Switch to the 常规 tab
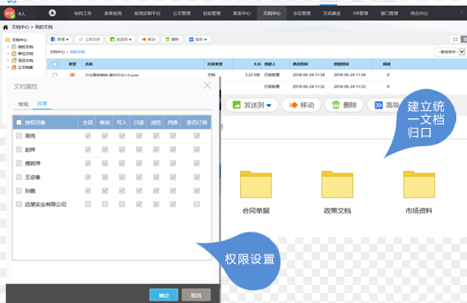This screenshot has width=467, height=303. point(23,103)
